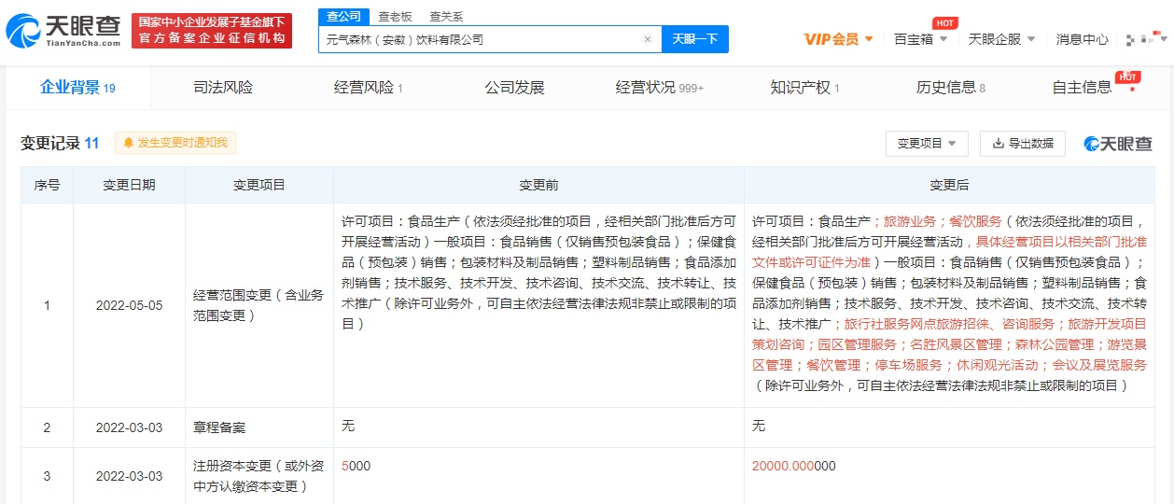This screenshot has height=504, width=1174.
Task: Click the HOT badge above 百宝箱
Action: tap(944, 22)
